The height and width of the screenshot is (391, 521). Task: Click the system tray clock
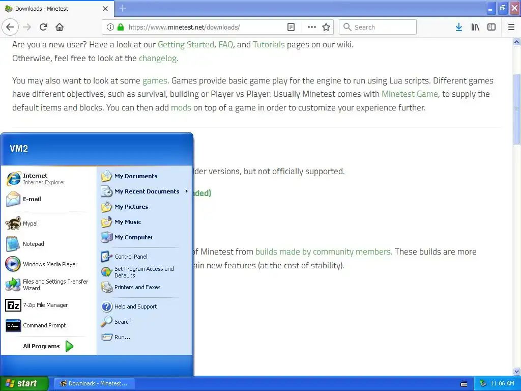click(502, 383)
